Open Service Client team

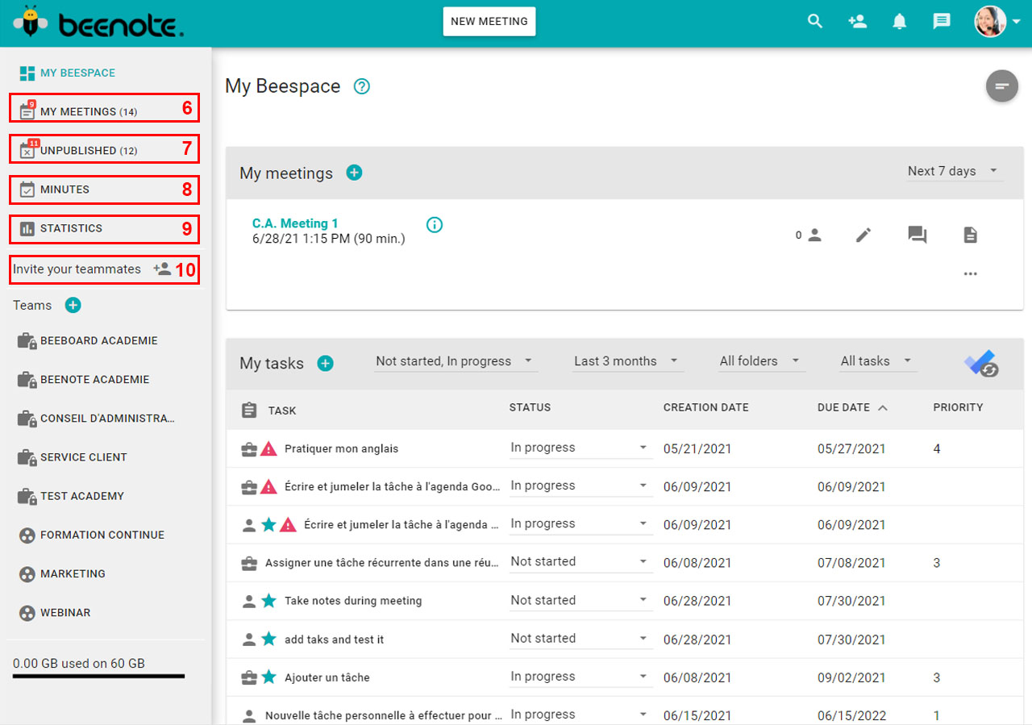pos(74,456)
